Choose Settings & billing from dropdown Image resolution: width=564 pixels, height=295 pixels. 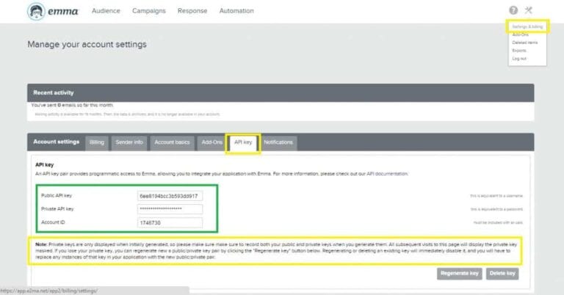(x=527, y=26)
